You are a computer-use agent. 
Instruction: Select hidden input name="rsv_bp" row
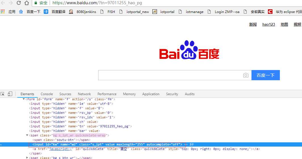[x=71, y=113]
